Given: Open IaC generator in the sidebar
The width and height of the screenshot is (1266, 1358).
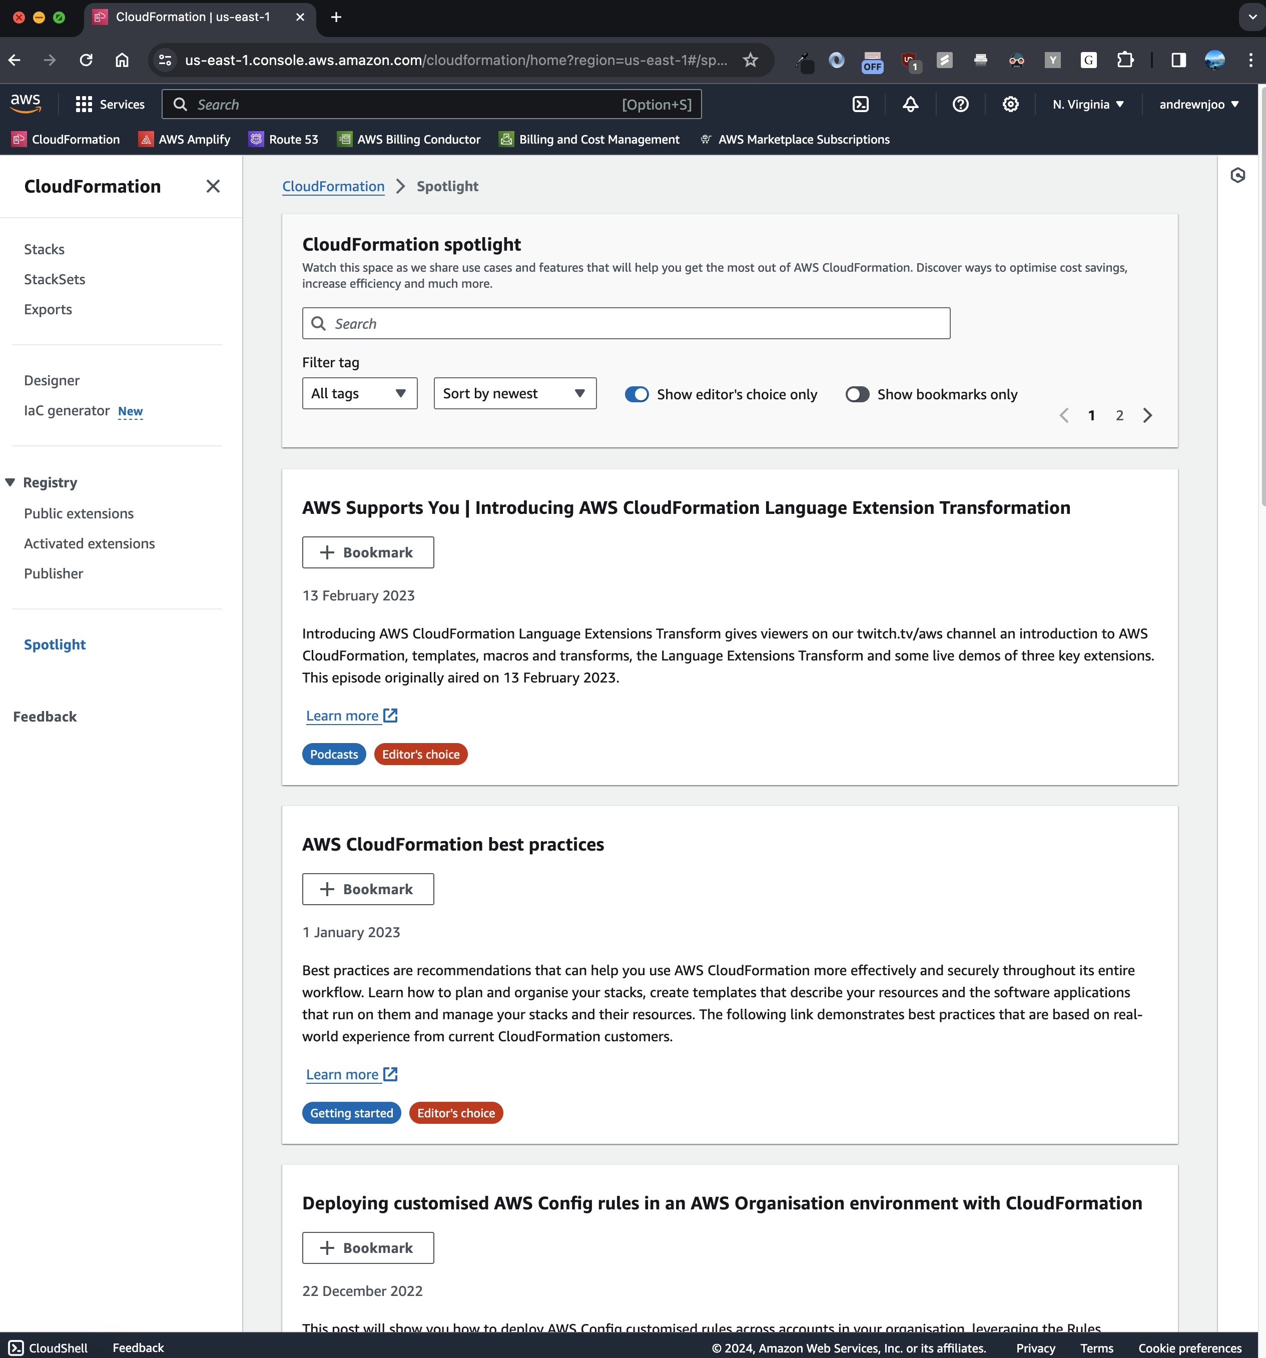Looking at the screenshot, I should click(x=67, y=410).
